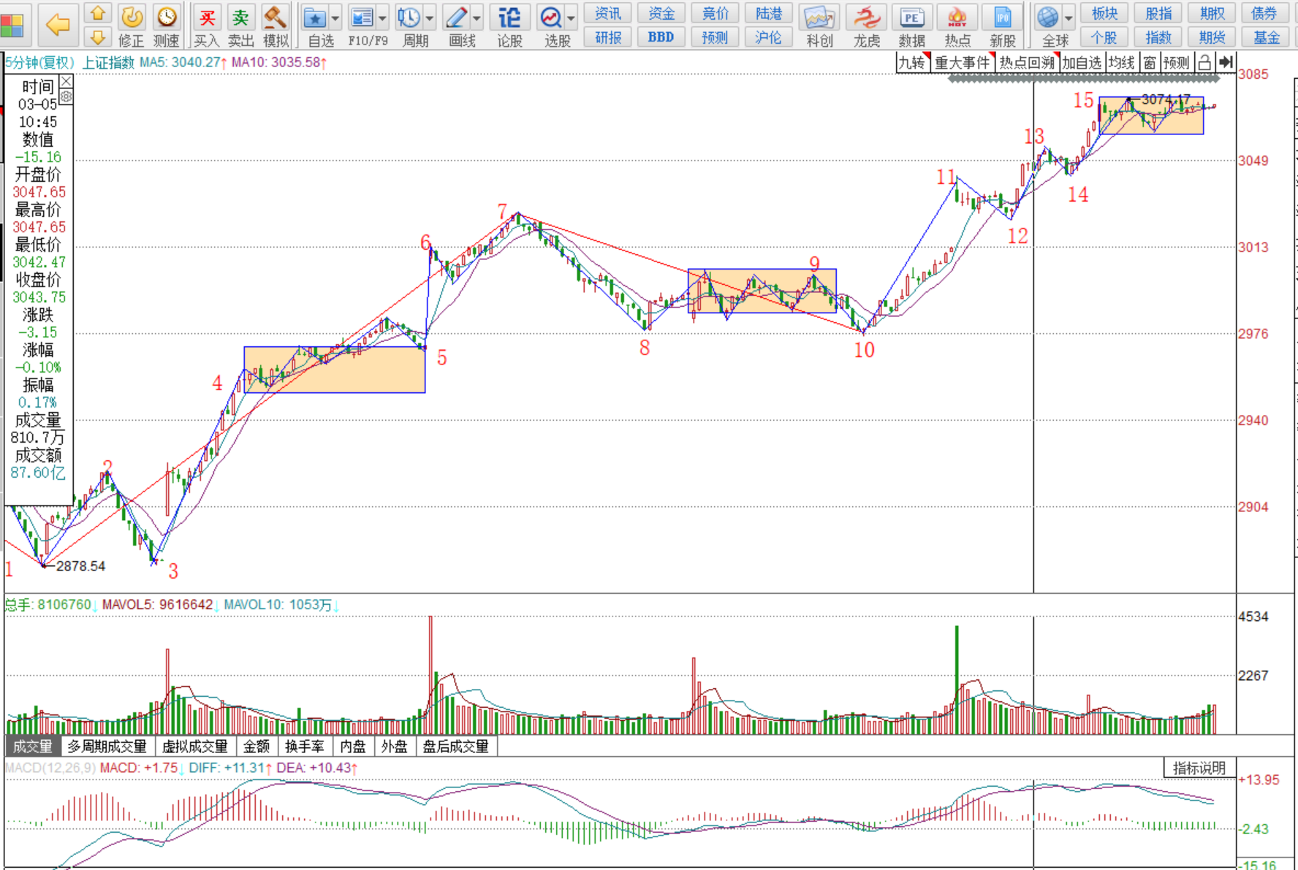Click the green 卖出 (sell) icon

pyautogui.click(x=240, y=18)
